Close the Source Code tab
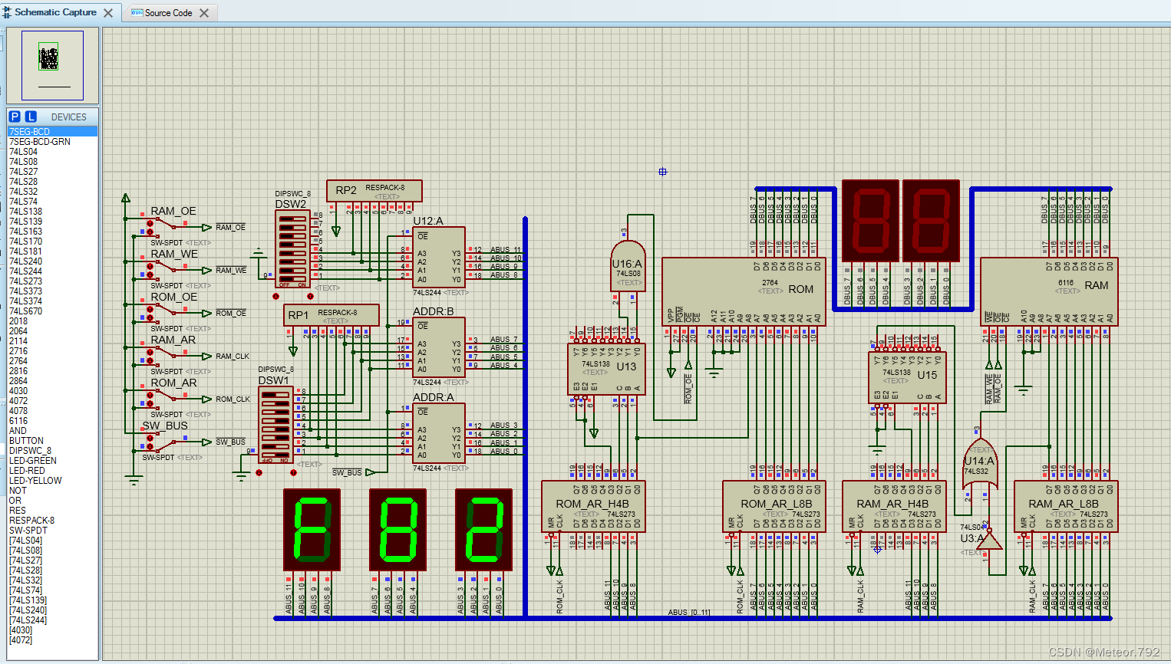 [x=204, y=12]
